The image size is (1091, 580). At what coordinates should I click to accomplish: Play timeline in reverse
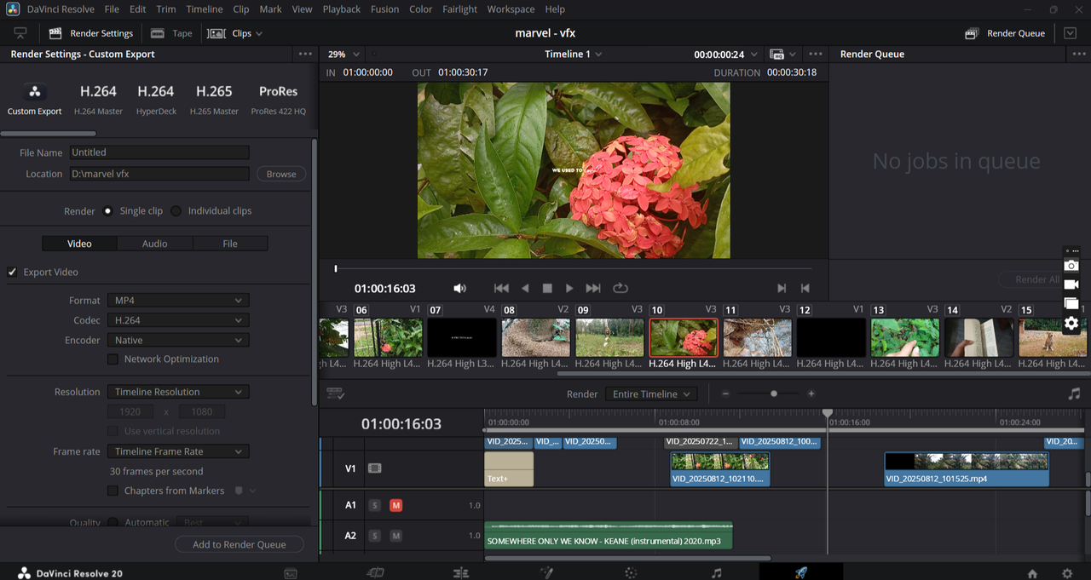click(x=525, y=289)
